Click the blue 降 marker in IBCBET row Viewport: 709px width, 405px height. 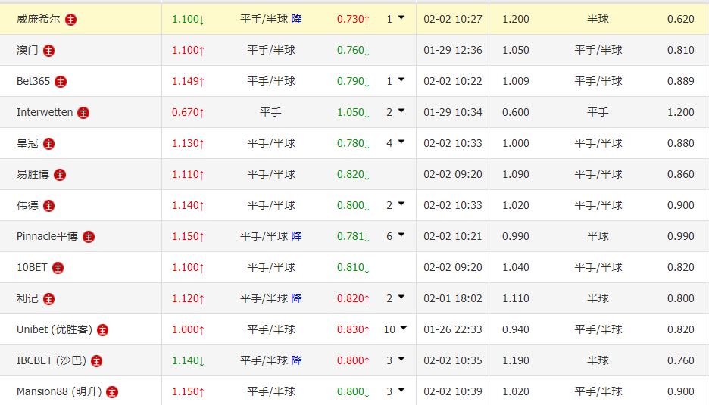(x=297, y=360)
